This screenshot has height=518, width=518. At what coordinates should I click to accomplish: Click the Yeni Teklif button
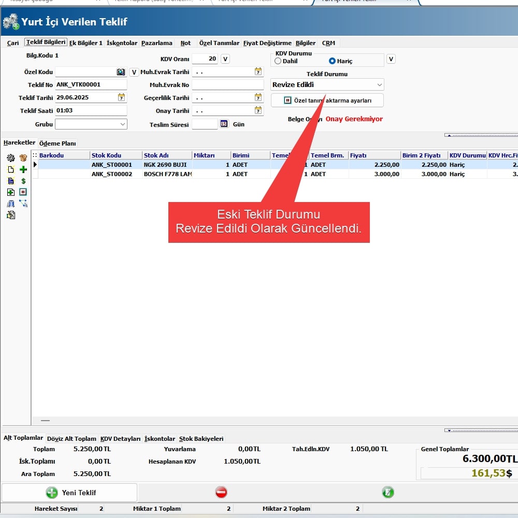coord(69,492)
